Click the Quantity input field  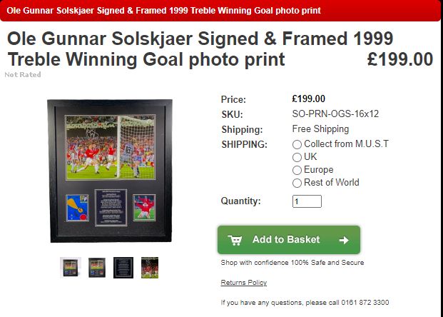pyautogui.click(x=307, y=201)
